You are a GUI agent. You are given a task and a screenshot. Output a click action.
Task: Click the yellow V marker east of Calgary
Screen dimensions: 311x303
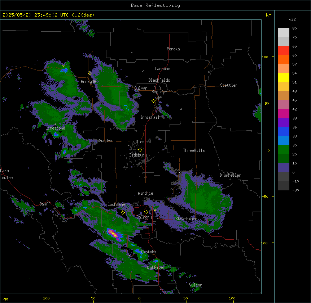coord(155,210)
